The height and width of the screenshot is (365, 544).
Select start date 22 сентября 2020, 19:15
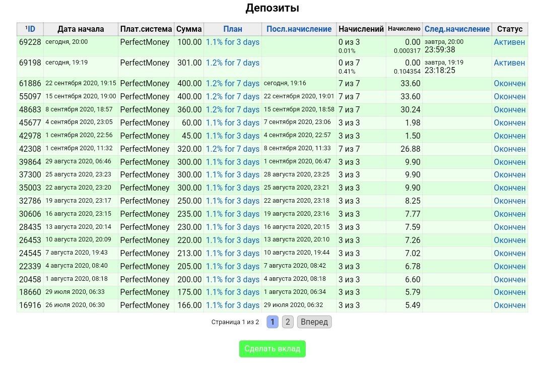tap(81, 83)
